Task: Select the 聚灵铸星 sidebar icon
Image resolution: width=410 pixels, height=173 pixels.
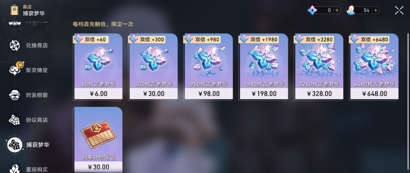Action: (14, 70)
